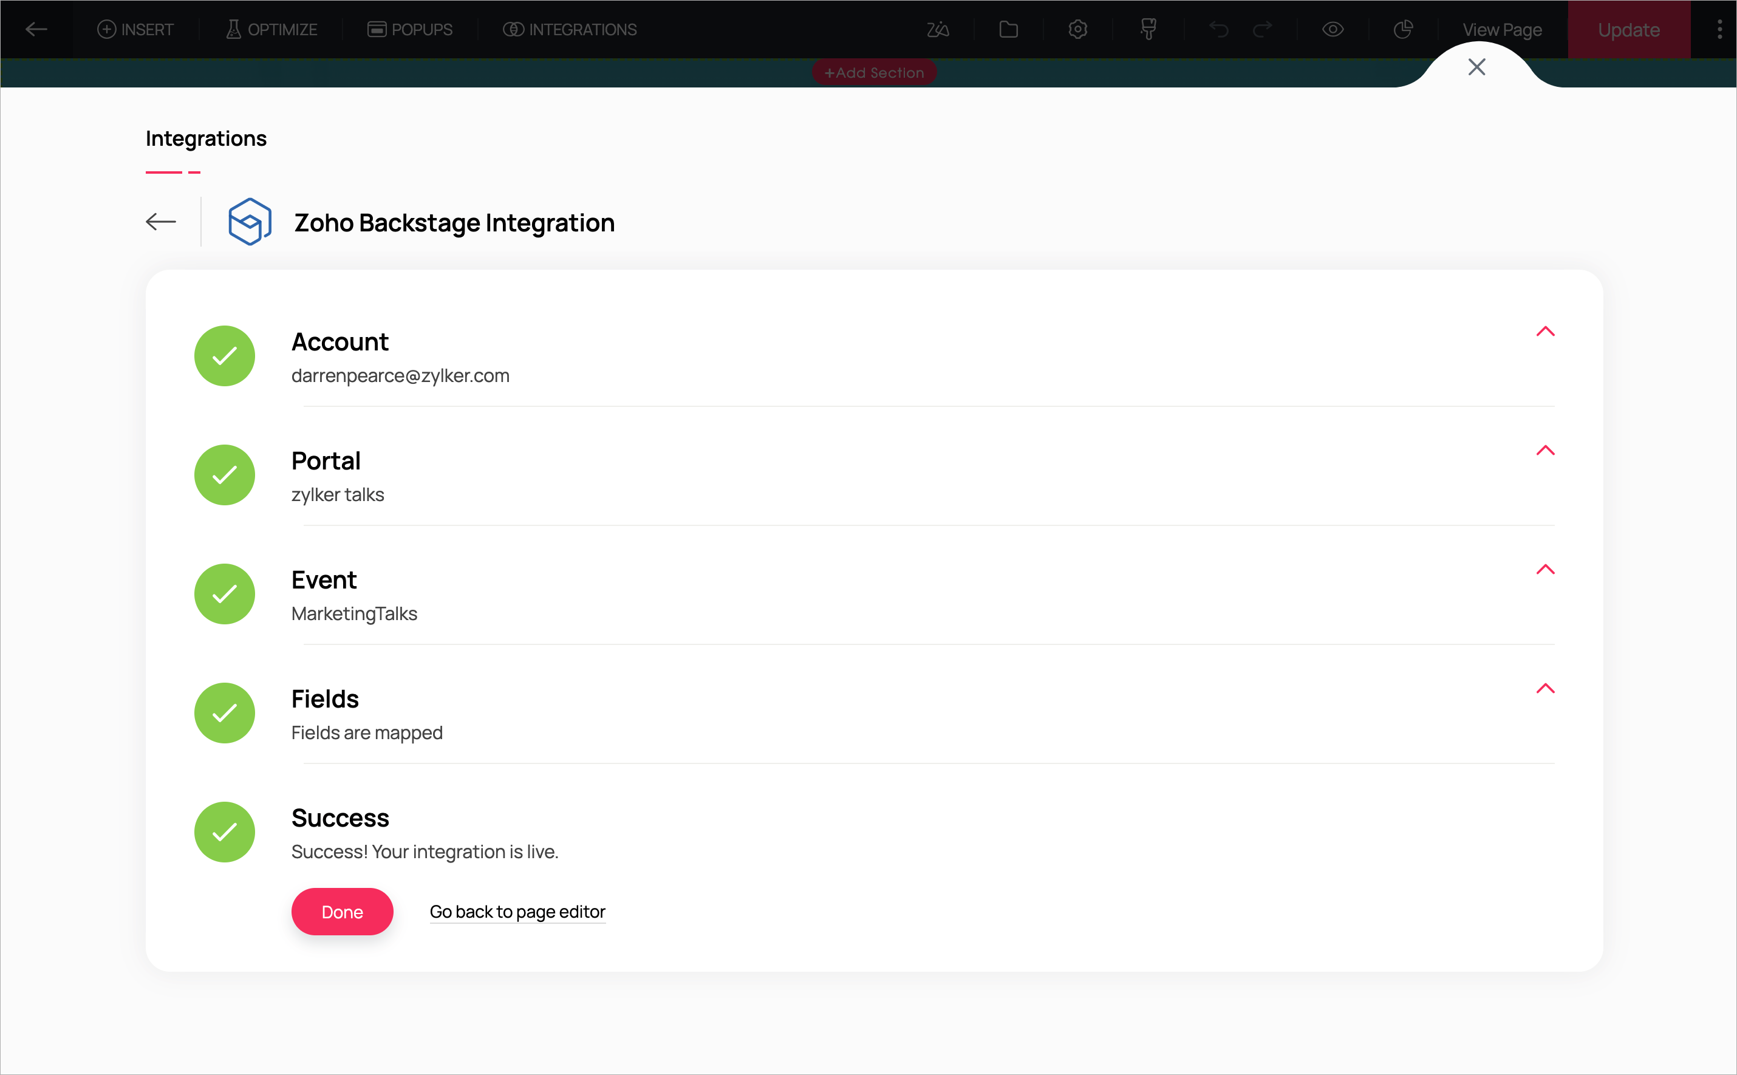Open the pie chart analytics icon
The width and height of the screenshot is (1737, 1075).
point(1403,29)
